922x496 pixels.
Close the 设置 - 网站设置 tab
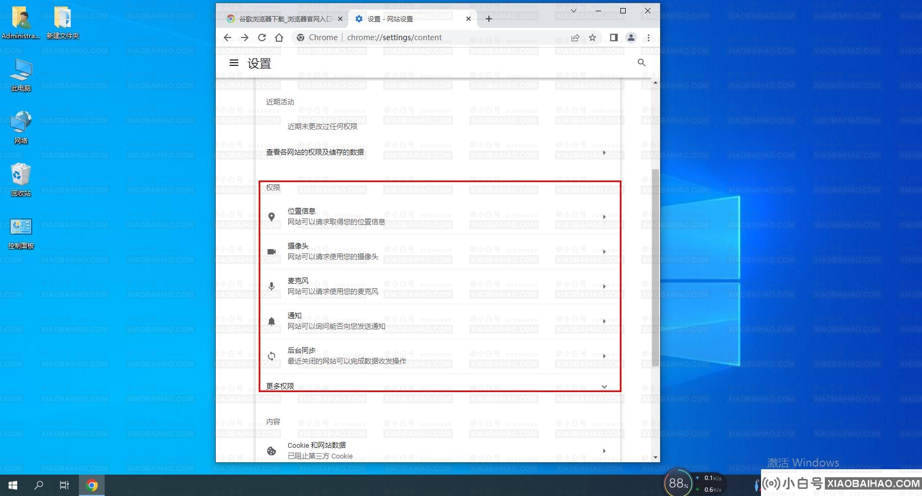point(469,19)
